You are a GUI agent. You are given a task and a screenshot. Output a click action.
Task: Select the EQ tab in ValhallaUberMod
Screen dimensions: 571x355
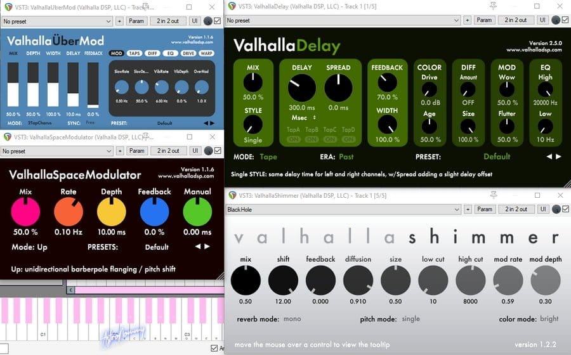pyautogui.click(x=171, y=53)
